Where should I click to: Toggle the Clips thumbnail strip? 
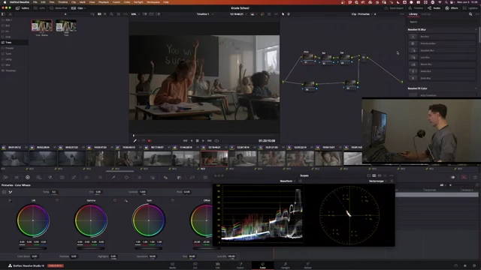point(77,8)
